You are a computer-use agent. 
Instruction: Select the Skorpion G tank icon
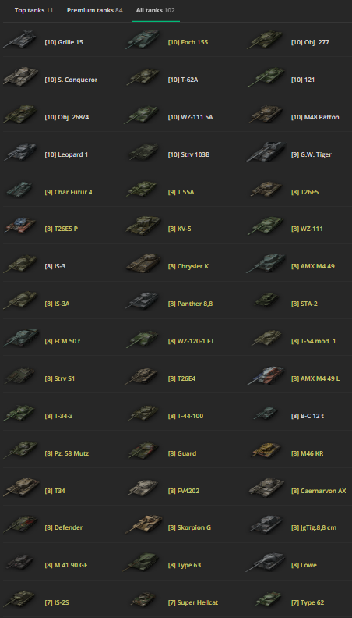click(x=143, y=524)
